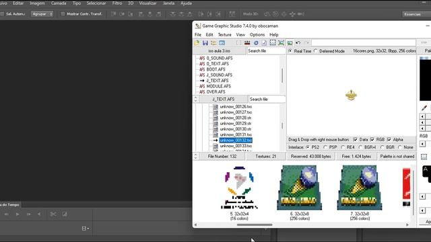This screenshot has height=242, width=431.
Task: Click the blue panel layout toolbar icon
Action: (x=222, y=43)
